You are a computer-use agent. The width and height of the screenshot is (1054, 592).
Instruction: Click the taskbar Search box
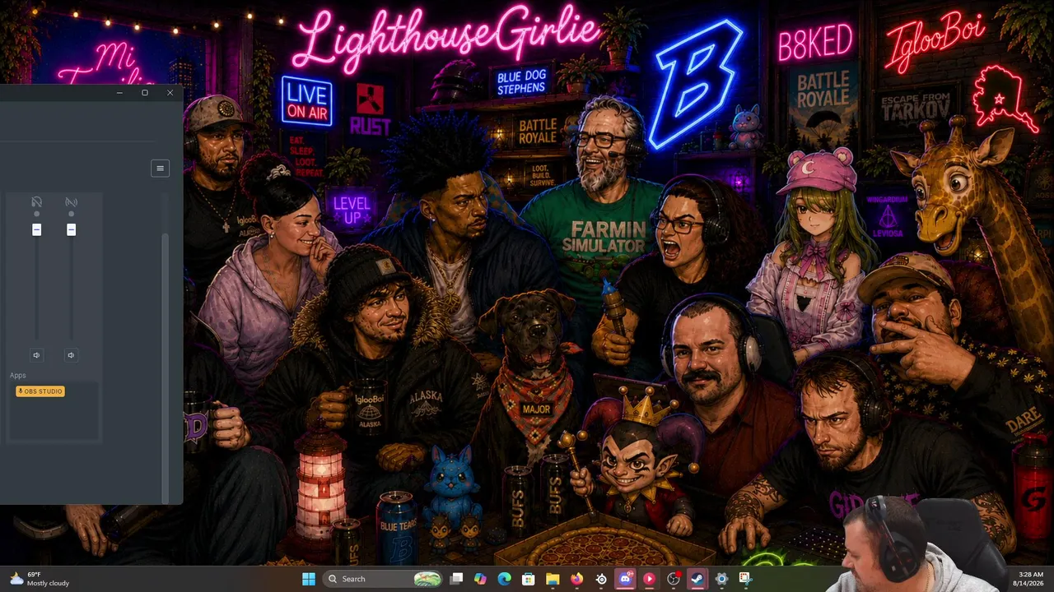pos(383,579)
